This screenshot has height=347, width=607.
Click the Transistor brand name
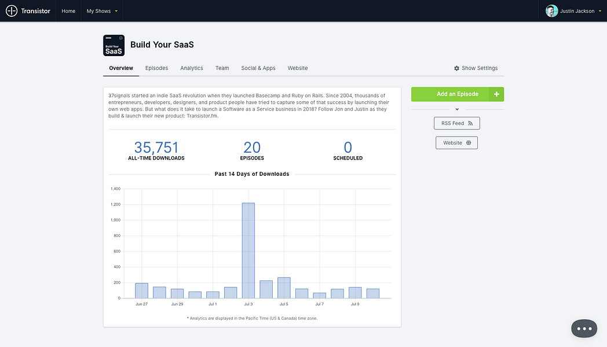(35, 11)
